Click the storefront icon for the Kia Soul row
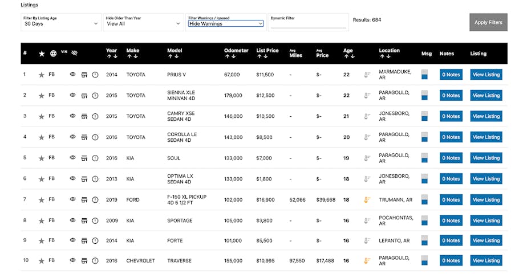This screenshot has width=527, height=274. point(84,158)
